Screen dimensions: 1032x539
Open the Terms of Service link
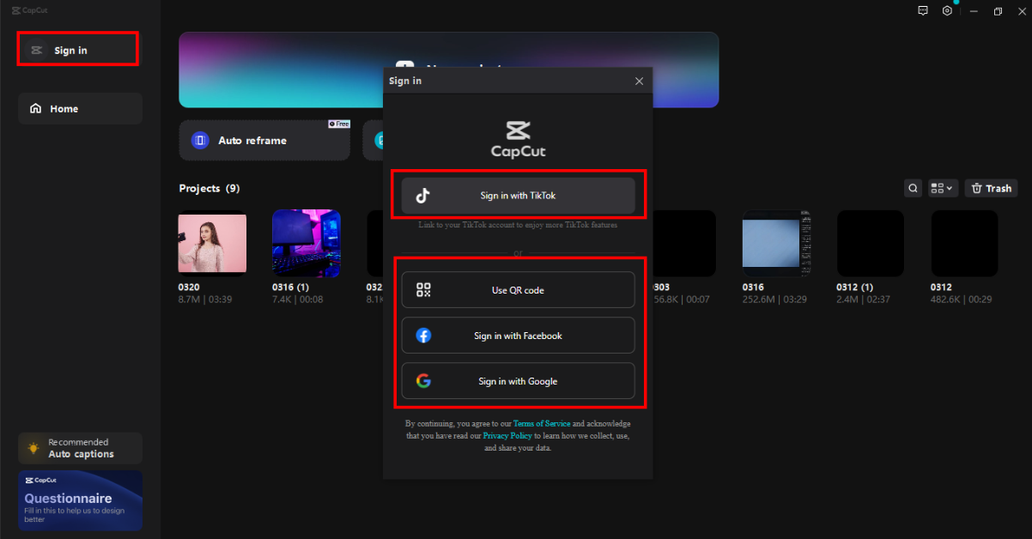542,424
